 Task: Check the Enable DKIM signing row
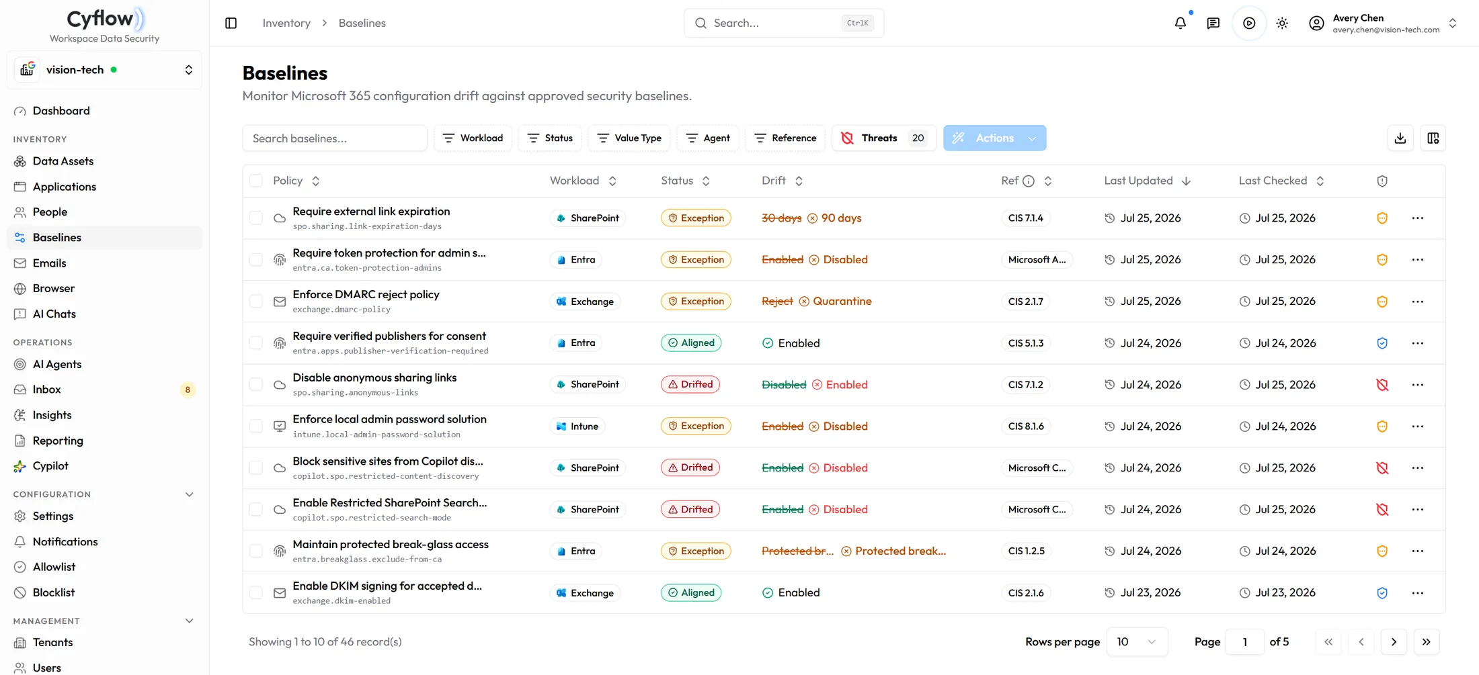pos(256,592)
